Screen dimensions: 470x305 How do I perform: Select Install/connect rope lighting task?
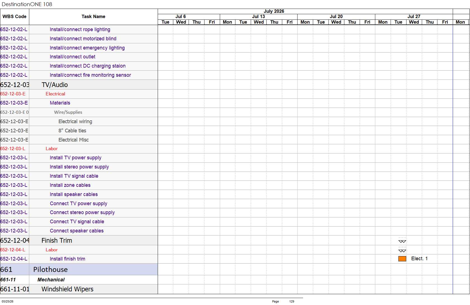pyautogui.click(x=80, y=29)
